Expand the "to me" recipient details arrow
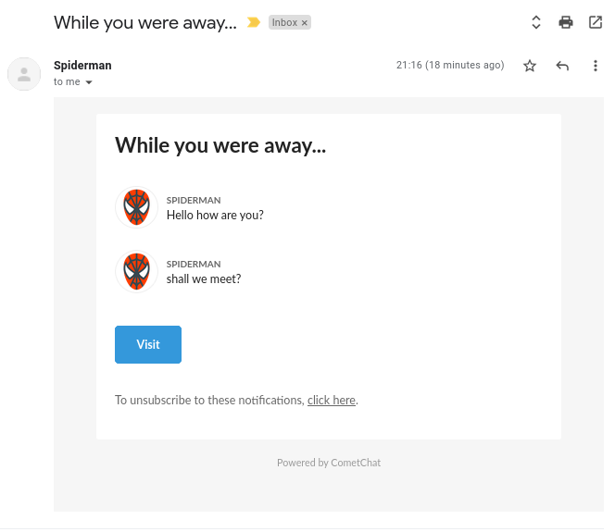The height and width of the screenshot is (532, 615). point(89,82)
